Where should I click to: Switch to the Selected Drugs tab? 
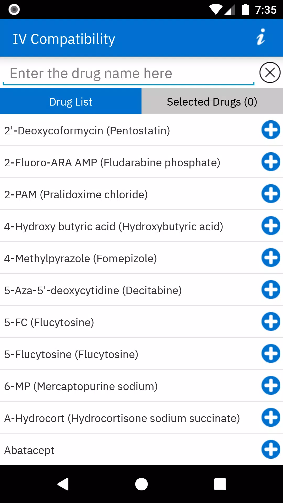[x=212, y=102]
